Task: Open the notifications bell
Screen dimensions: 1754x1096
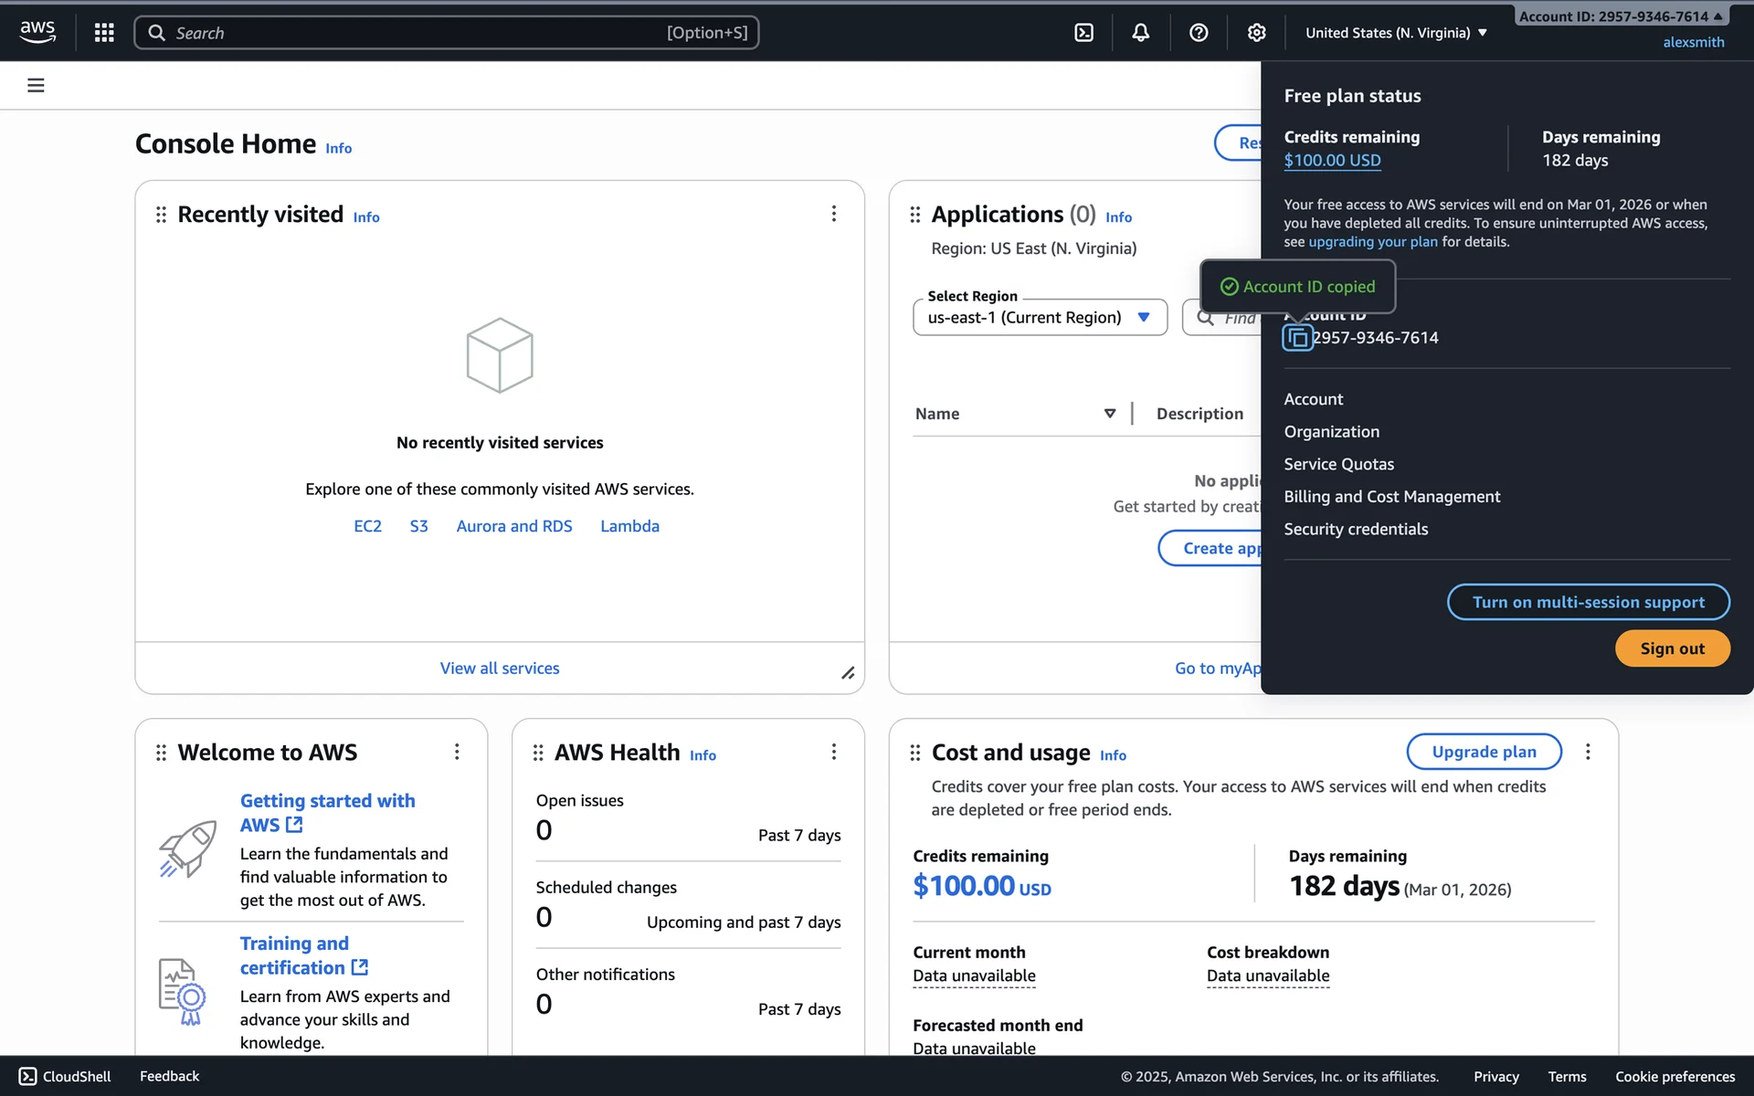Action: (1141, 33)
